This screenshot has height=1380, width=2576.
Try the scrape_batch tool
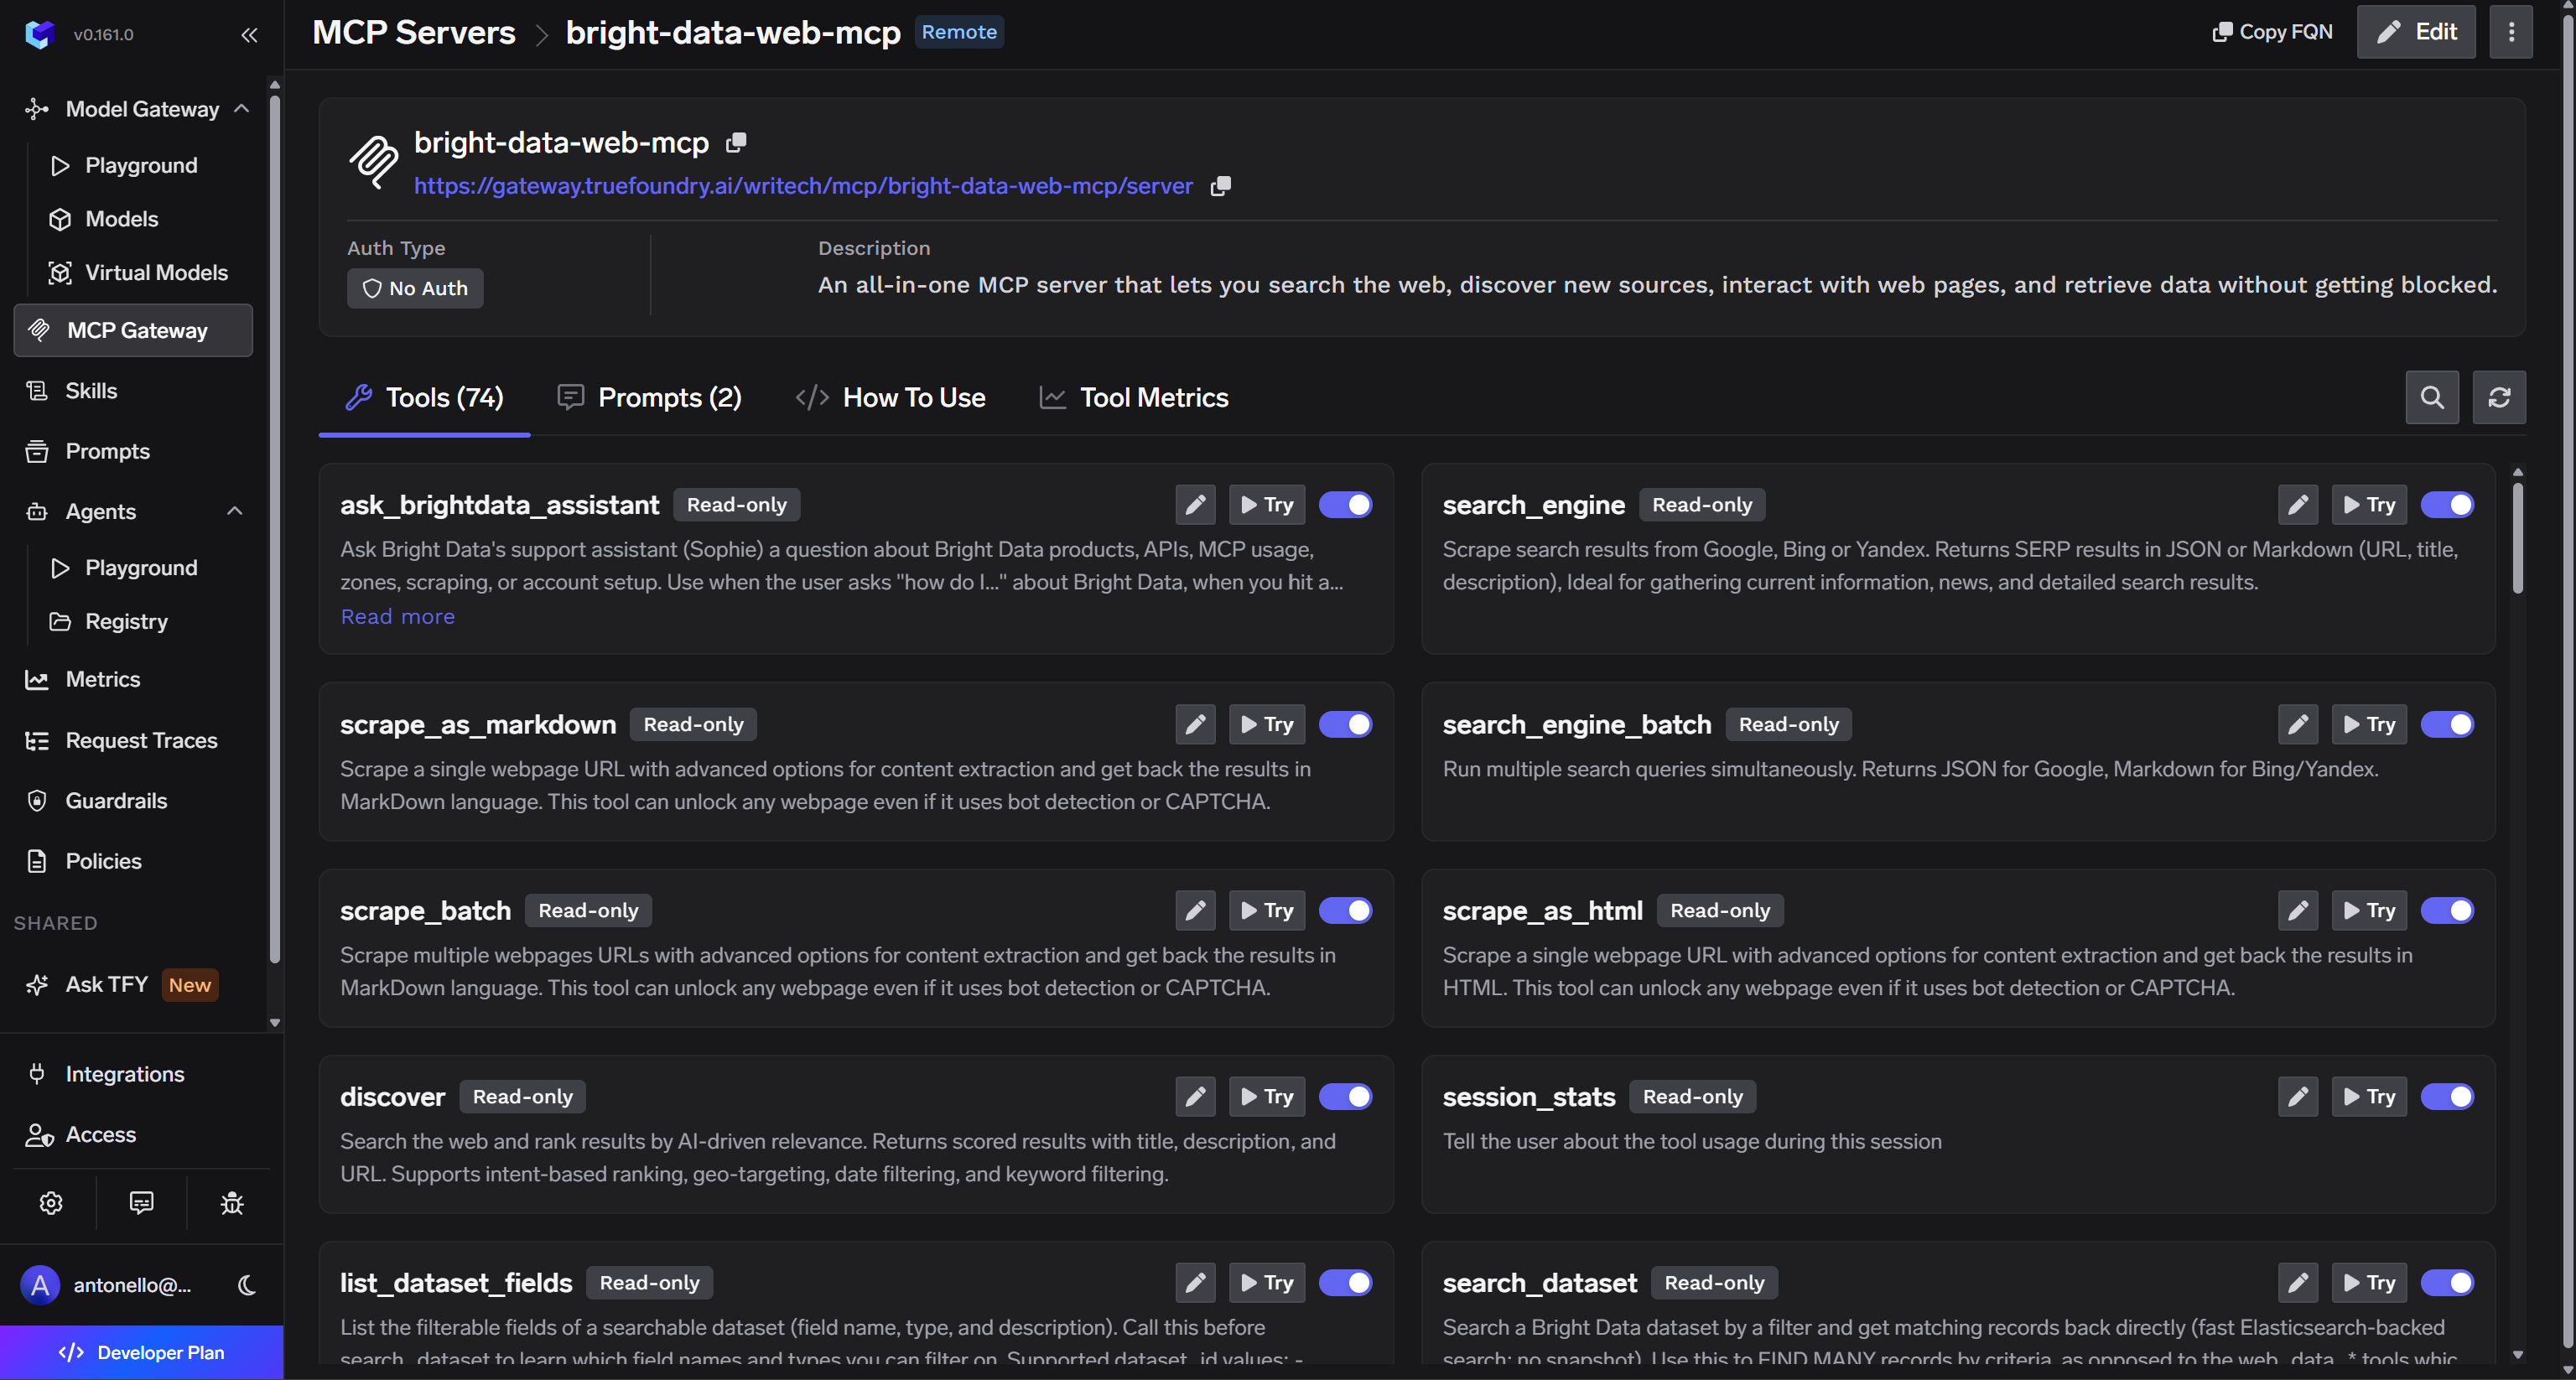(x=1267, y=911)
